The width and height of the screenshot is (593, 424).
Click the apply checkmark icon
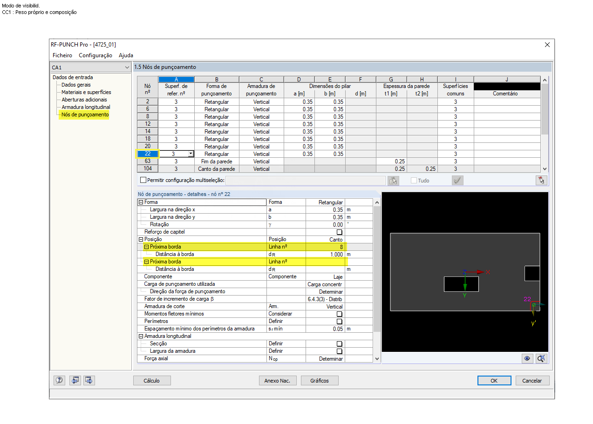point(457,180)
